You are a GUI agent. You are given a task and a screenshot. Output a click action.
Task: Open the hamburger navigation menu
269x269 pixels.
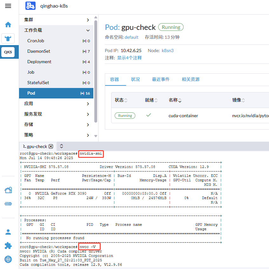[8, 6]
